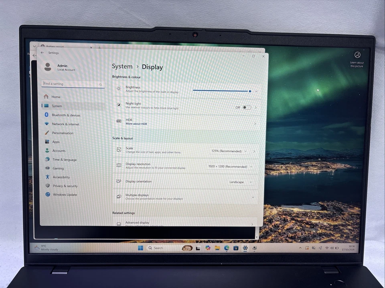Image resolution: width=385 pixels, height=288 pixels.
Task: Open Copilot icon on taskbar
Action: [208, 248]
